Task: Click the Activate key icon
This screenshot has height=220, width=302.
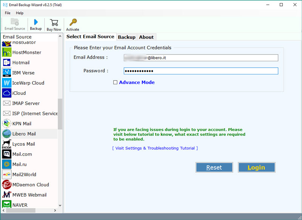Action: tap(73, 22)
